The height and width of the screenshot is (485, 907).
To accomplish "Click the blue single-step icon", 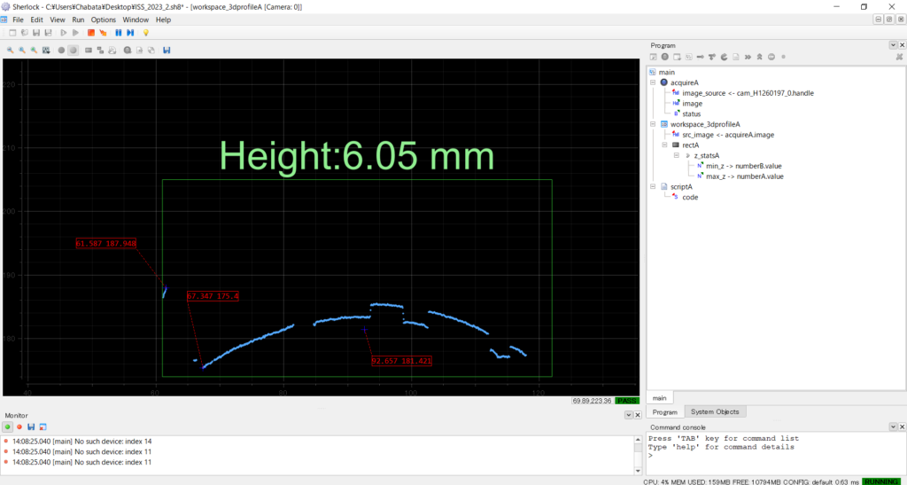I will click(130, 33).
